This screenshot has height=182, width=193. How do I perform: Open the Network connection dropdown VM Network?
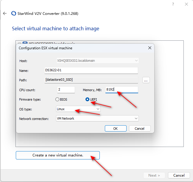(x=97, y=118)
